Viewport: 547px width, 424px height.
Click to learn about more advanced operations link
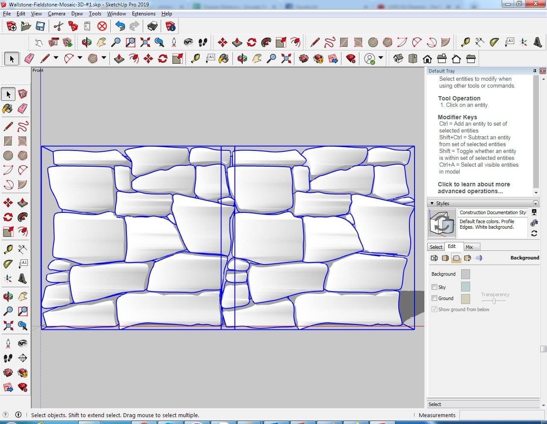[x=473, y=188]
